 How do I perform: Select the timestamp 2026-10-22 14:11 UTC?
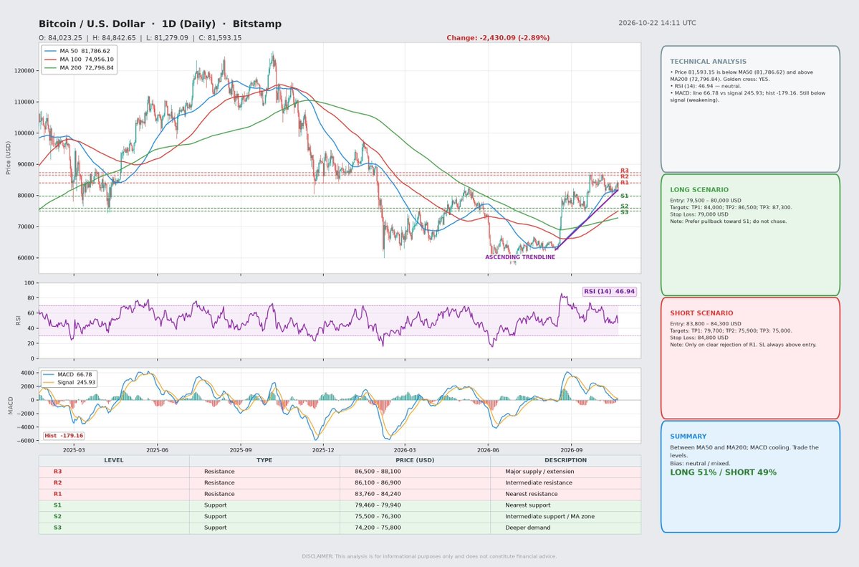pos(657,23)
